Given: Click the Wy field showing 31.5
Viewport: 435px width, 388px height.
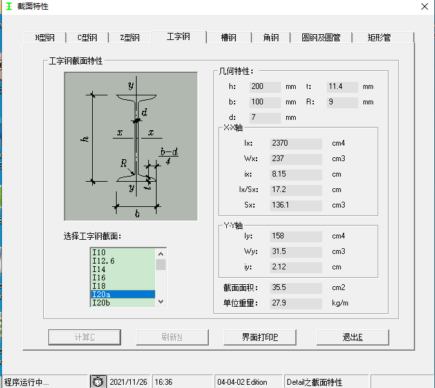Looking at the screenshot, I should click(296, 251).
